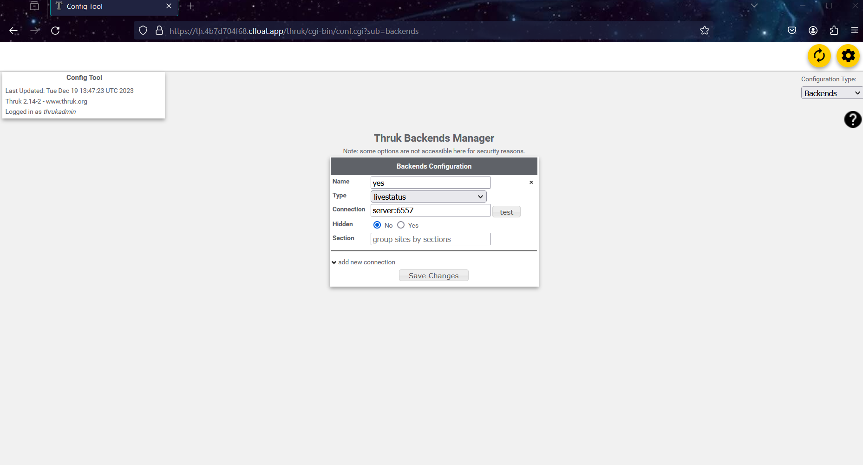Image resolution: width=863 pixels, height=465 pixels.
Task: Click the Name field containing yes
Action: 431,183
